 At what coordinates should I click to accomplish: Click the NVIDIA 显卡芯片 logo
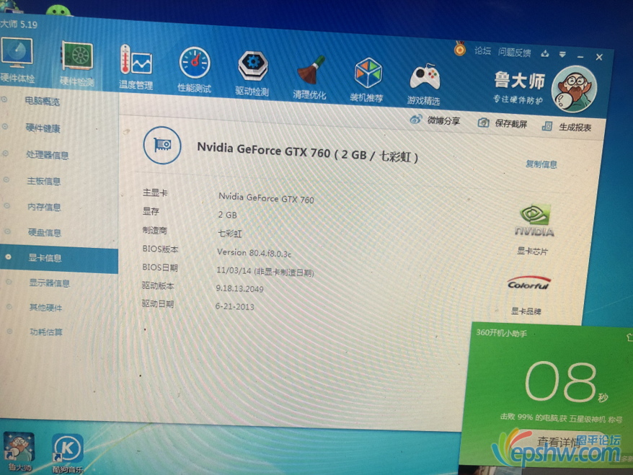(x=534, y=221)
